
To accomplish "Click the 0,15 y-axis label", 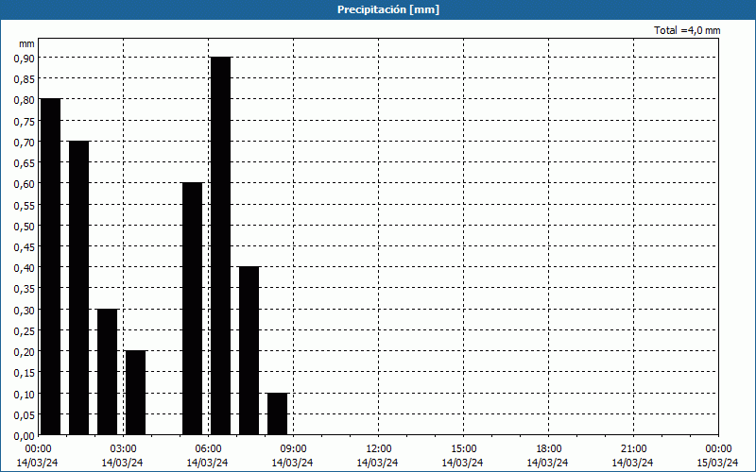I will coord(24,373).
